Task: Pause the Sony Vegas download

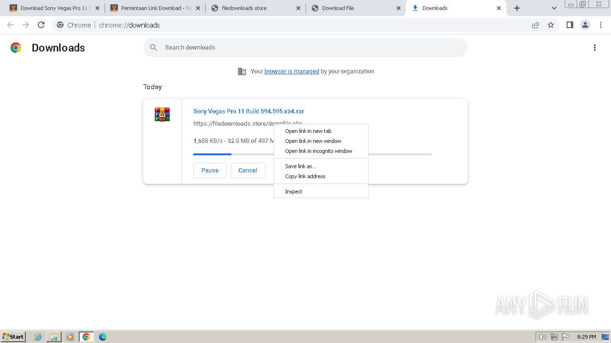Action: (x=210, y=170)
